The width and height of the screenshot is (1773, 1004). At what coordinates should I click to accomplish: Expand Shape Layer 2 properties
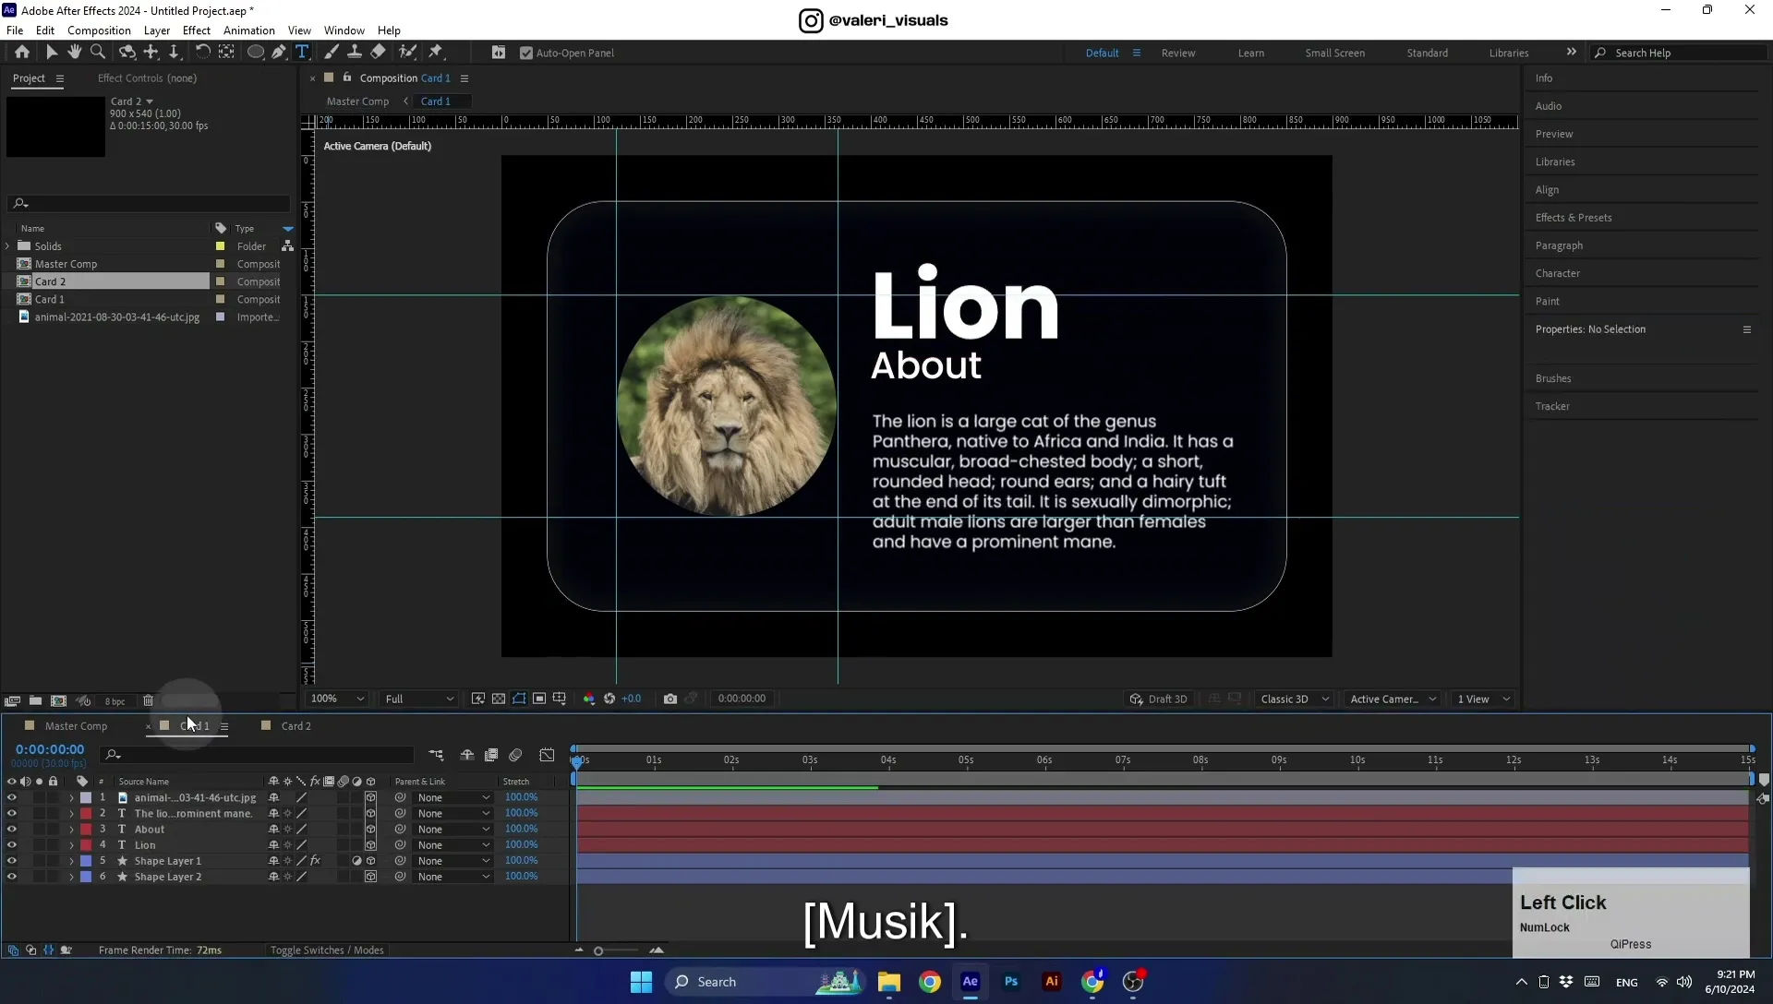click(x=71, y=877)
